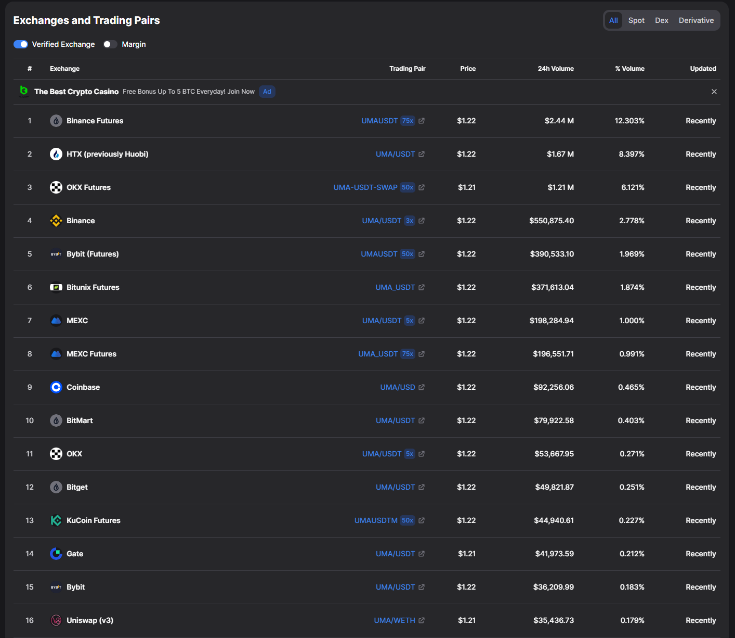Image resolution: width=735 pixels, height=638 pixels.
Task: Click the Binance exchange logo icon
Action: (x=56, y=221)
